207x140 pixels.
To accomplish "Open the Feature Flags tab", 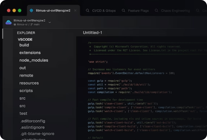I will tap(139, 11).
